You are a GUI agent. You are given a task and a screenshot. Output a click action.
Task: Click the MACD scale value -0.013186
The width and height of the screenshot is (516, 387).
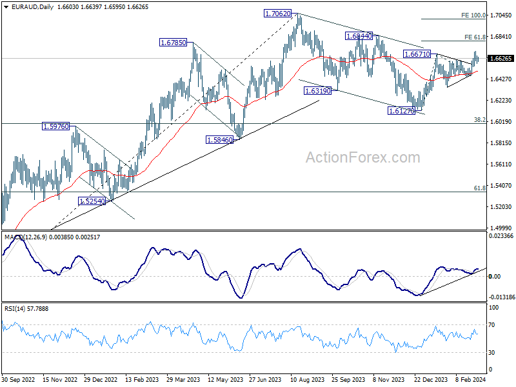coord(502,297)
